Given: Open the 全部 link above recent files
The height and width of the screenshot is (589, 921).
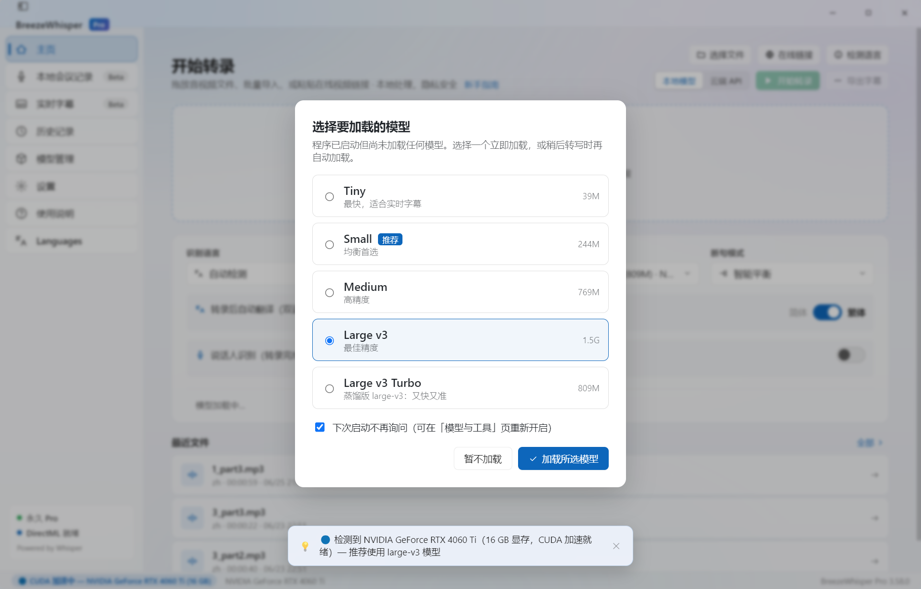Looking at the screenshot, I should click(x=870, y=443).
